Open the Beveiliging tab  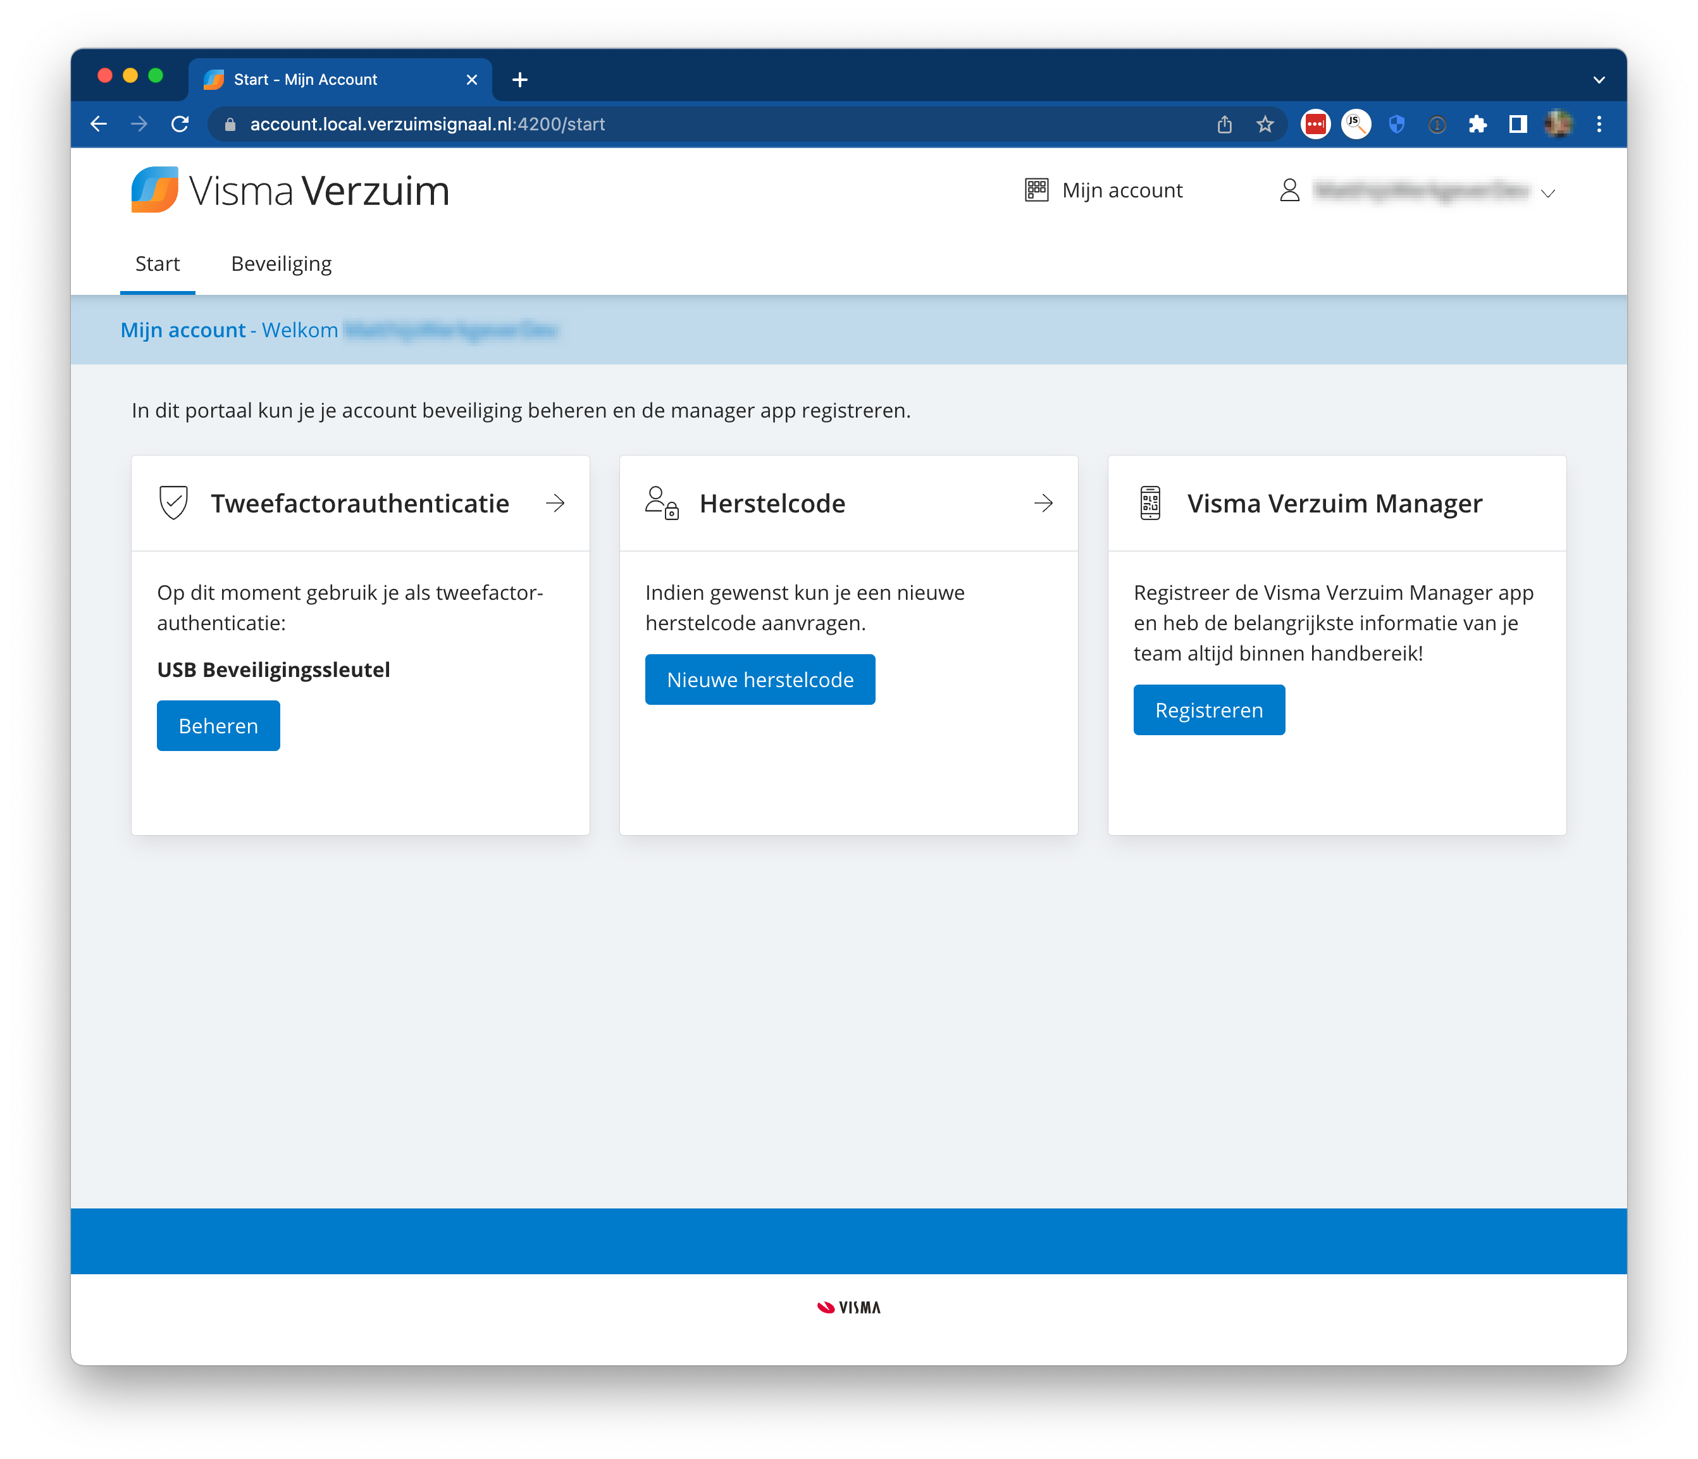click(281, 264)
